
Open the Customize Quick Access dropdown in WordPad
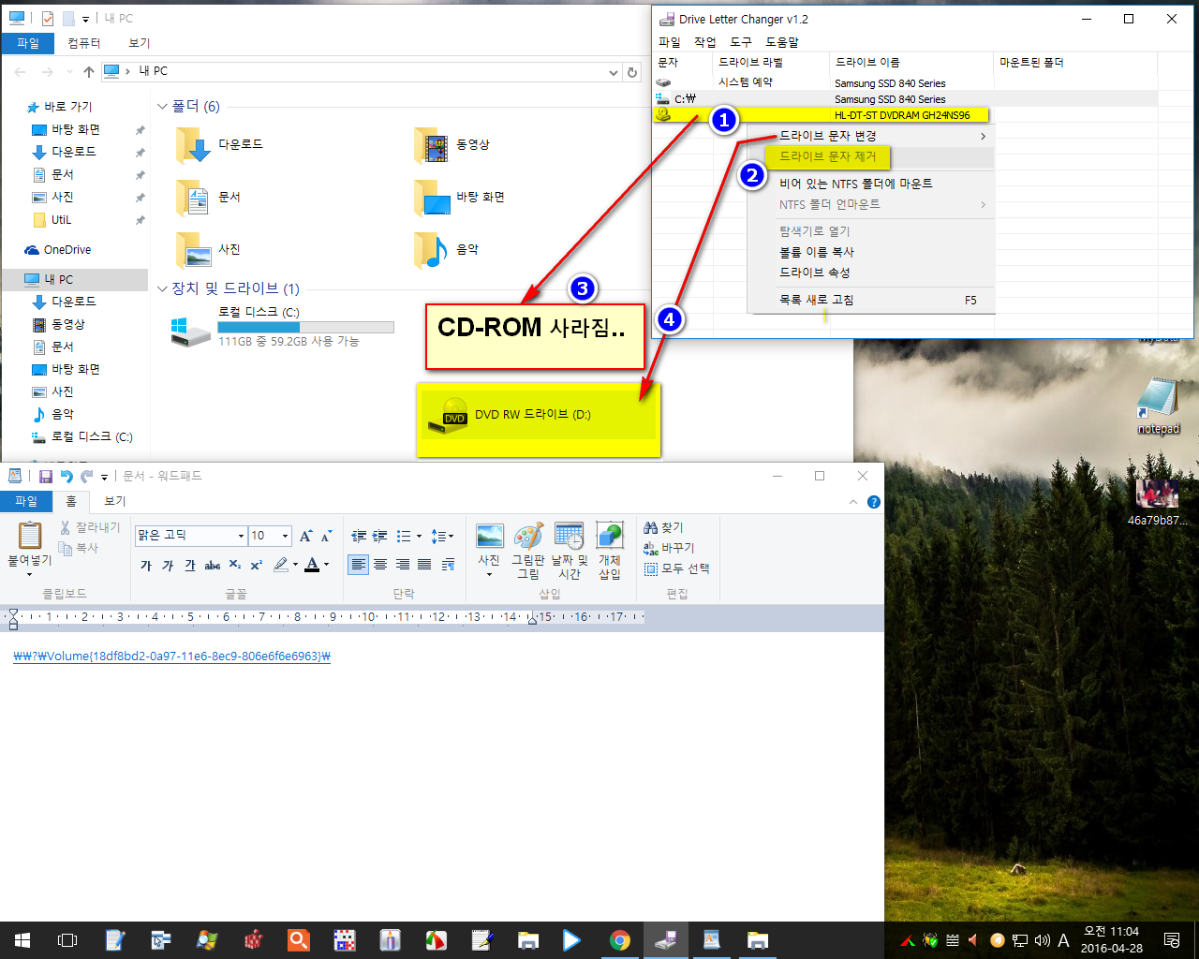click(x=105, y=477)
